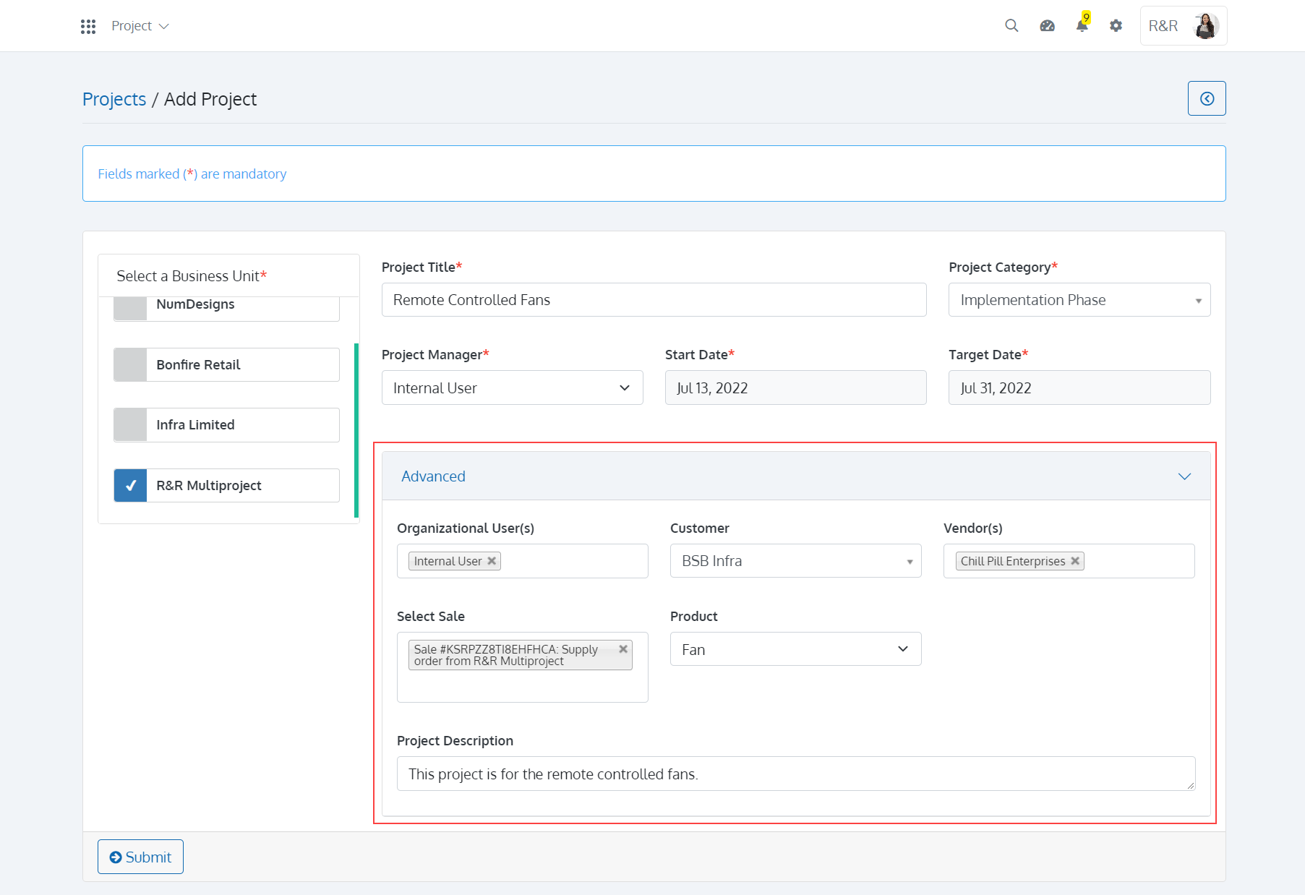Open the R&R user profile menu

pyautogui.click(x=1184, y=26)
